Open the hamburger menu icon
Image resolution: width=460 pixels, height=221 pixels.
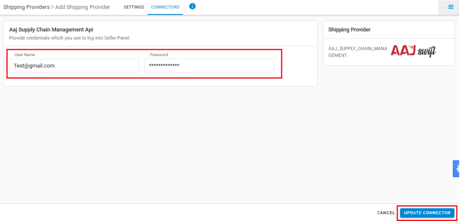pyautogui.click(x=451, y=7)
